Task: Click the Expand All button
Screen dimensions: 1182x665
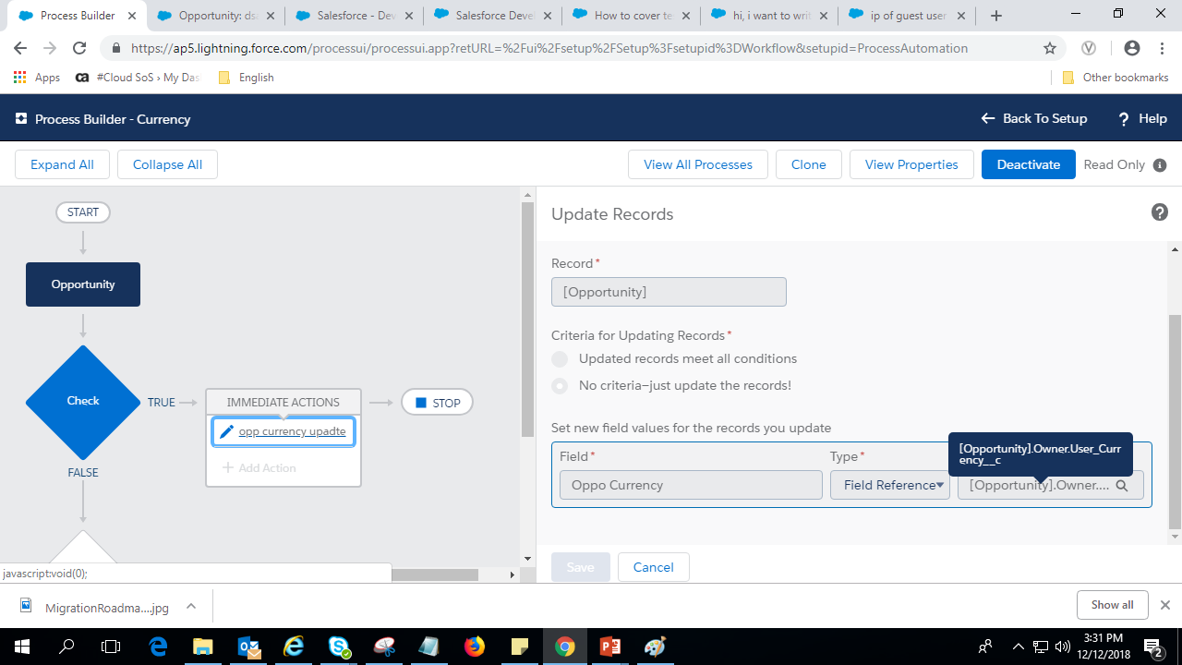Action: [62, 164]
